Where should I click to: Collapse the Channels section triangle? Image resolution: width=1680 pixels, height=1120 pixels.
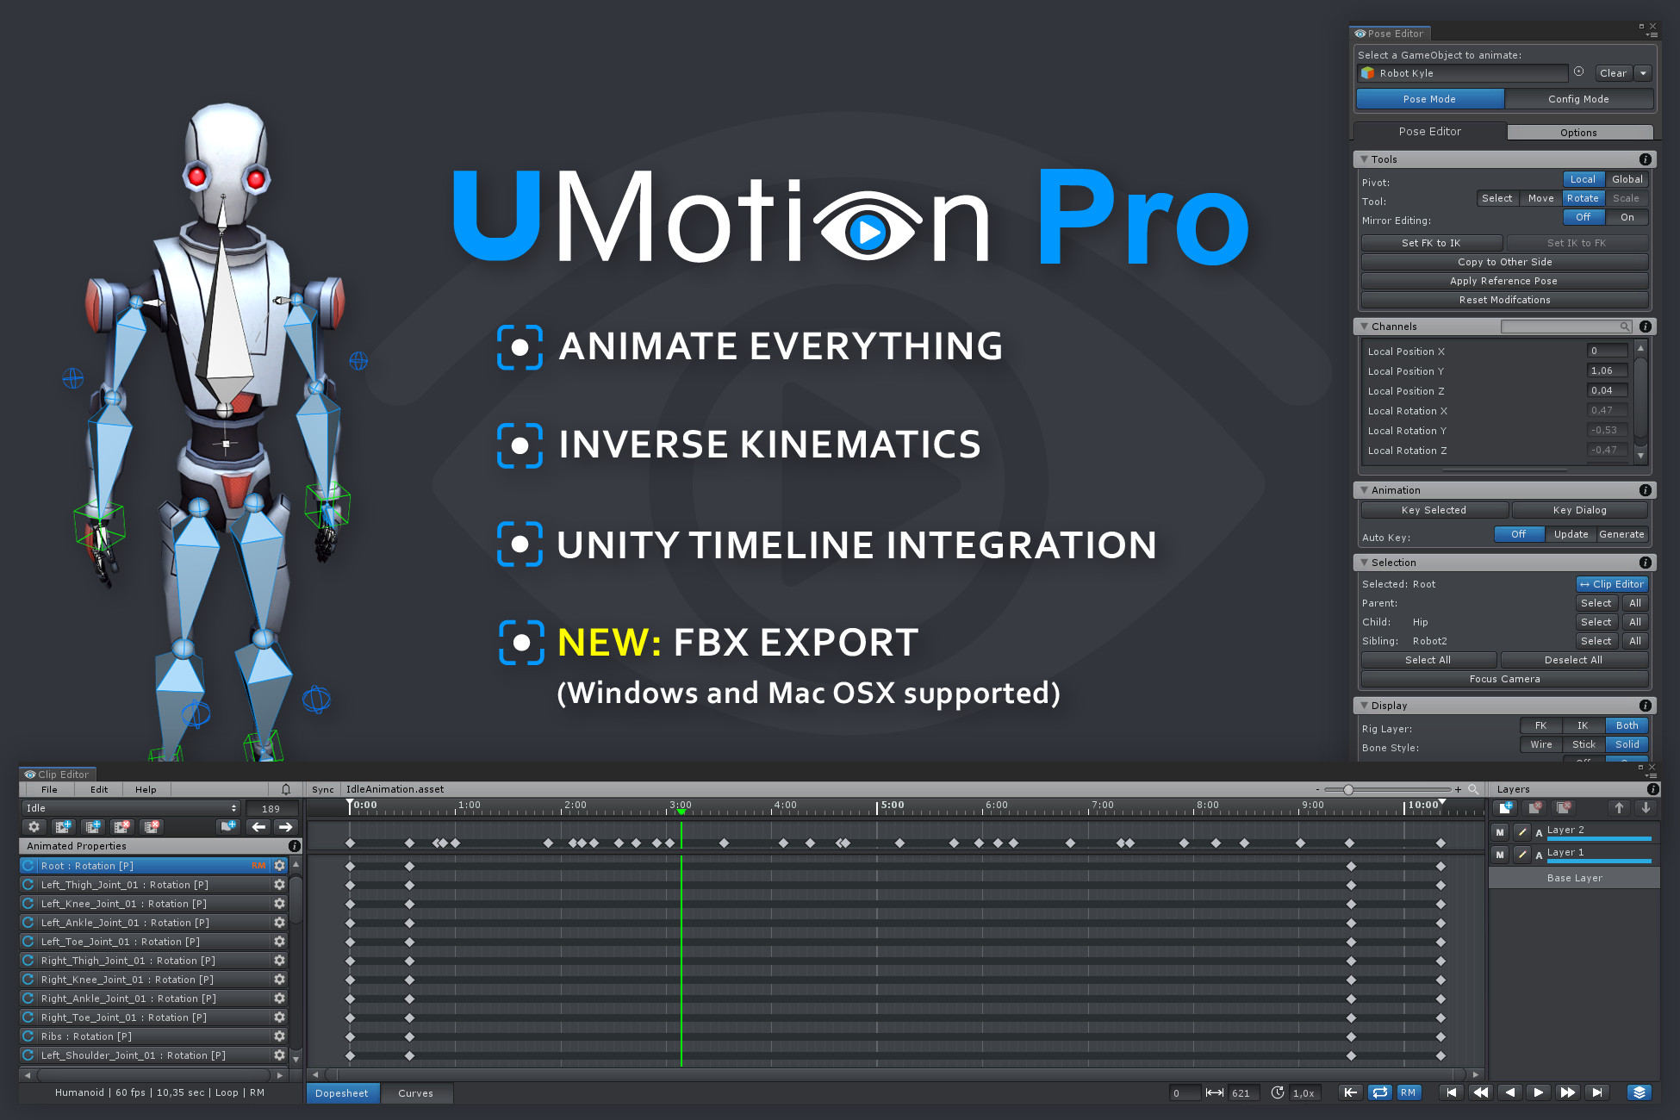coord(1364,327)
